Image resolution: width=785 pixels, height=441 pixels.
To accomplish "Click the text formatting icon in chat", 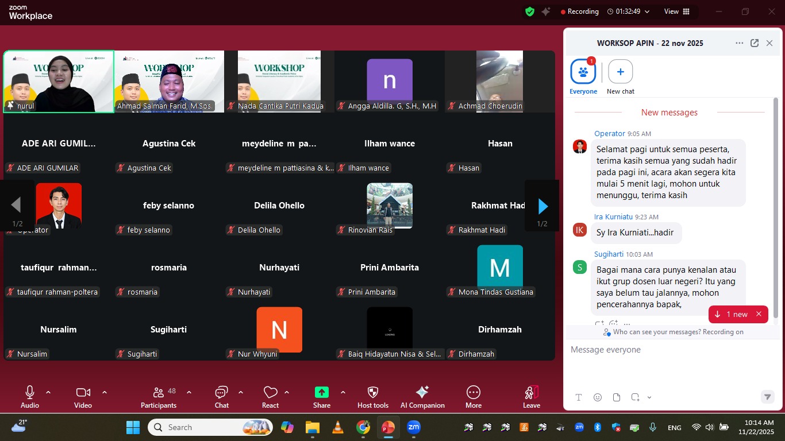I will tap(579, 397).
